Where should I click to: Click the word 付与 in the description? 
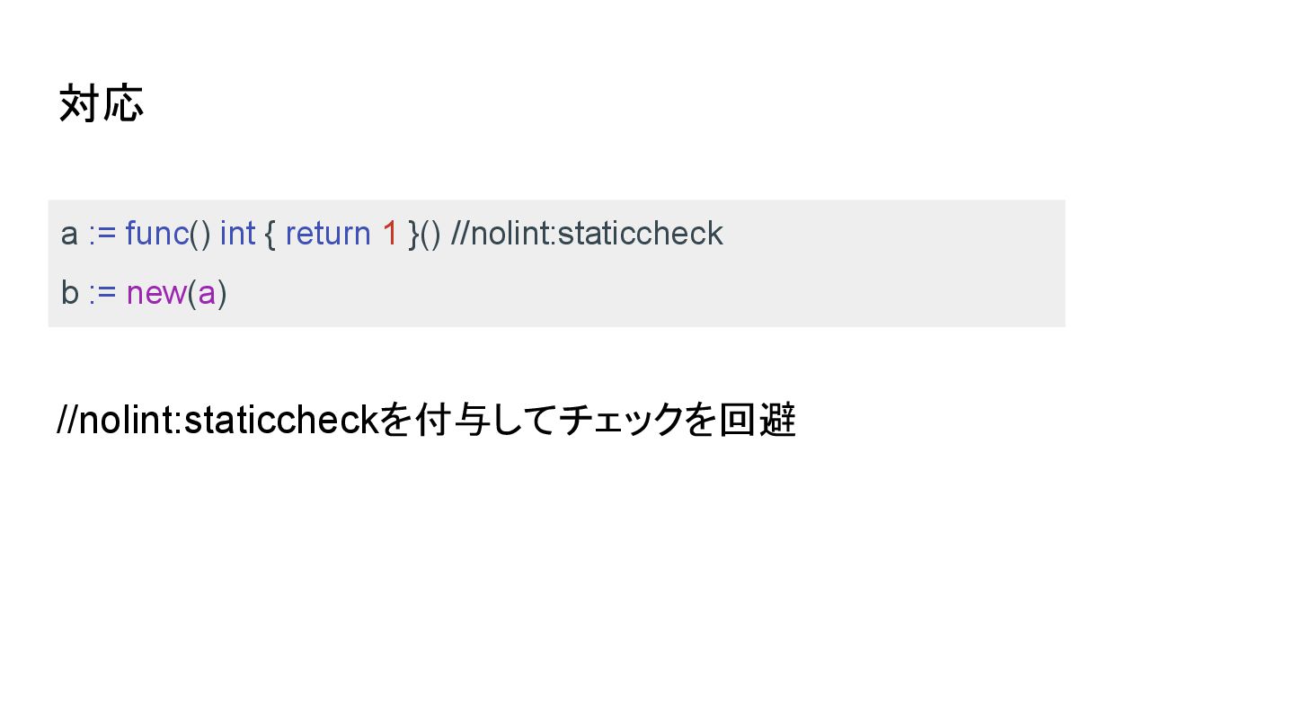(449, 420)
